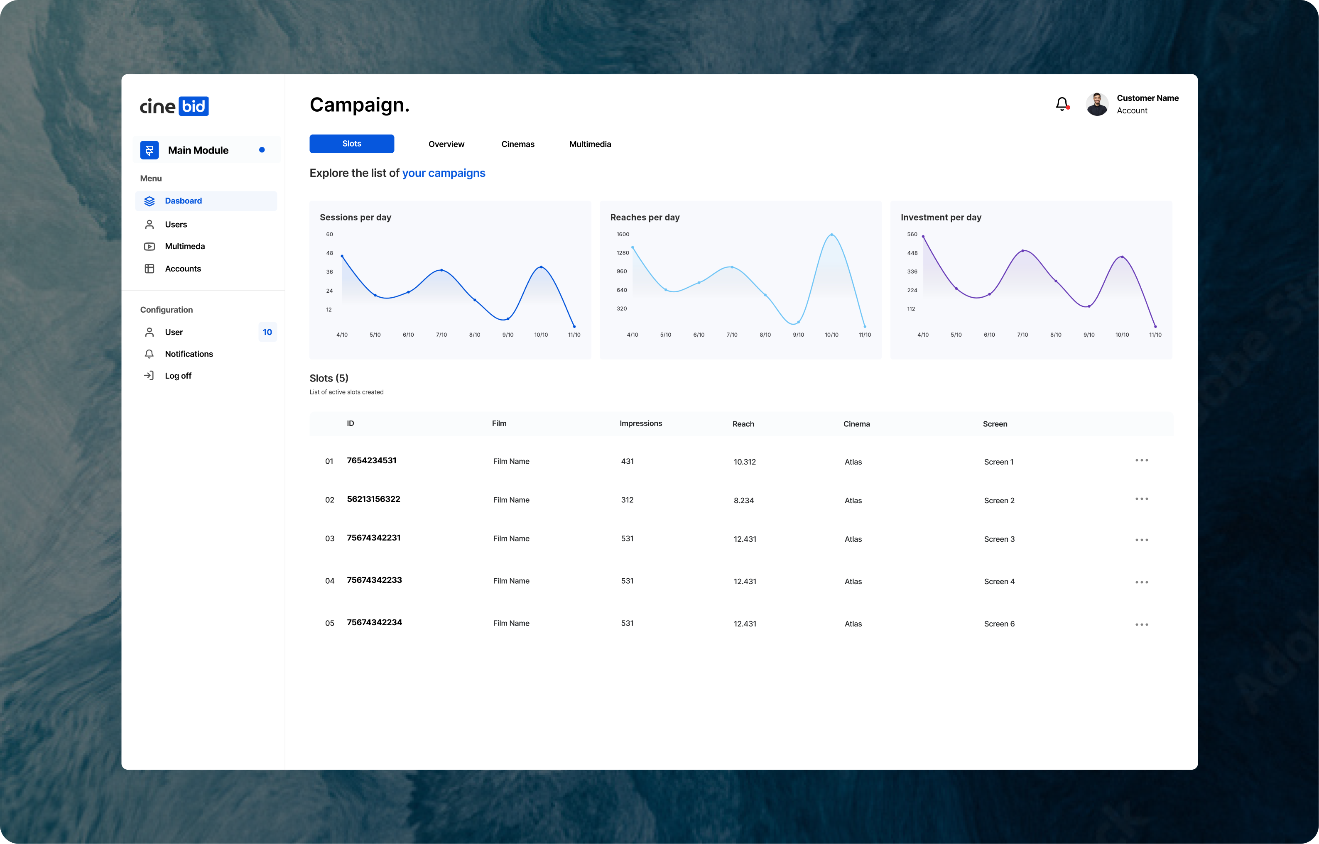Click the Customer Name account area
Image resolution: width=1319 pixels, height=844 pixels.
(x=1135, y=103)
